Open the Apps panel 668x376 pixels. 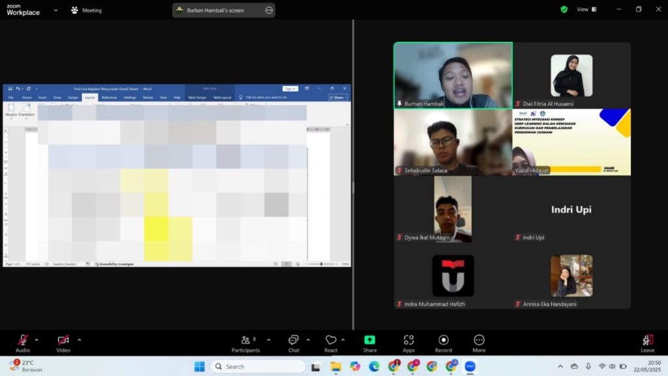[x=408, y=343]
